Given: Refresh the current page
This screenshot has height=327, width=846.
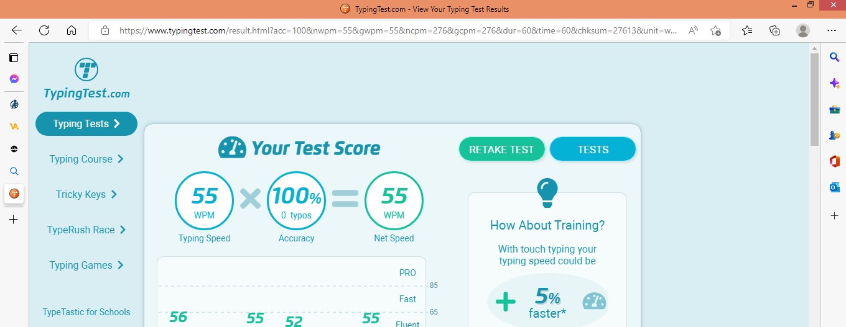Looking at the screenshot, I should pos(44,30).
